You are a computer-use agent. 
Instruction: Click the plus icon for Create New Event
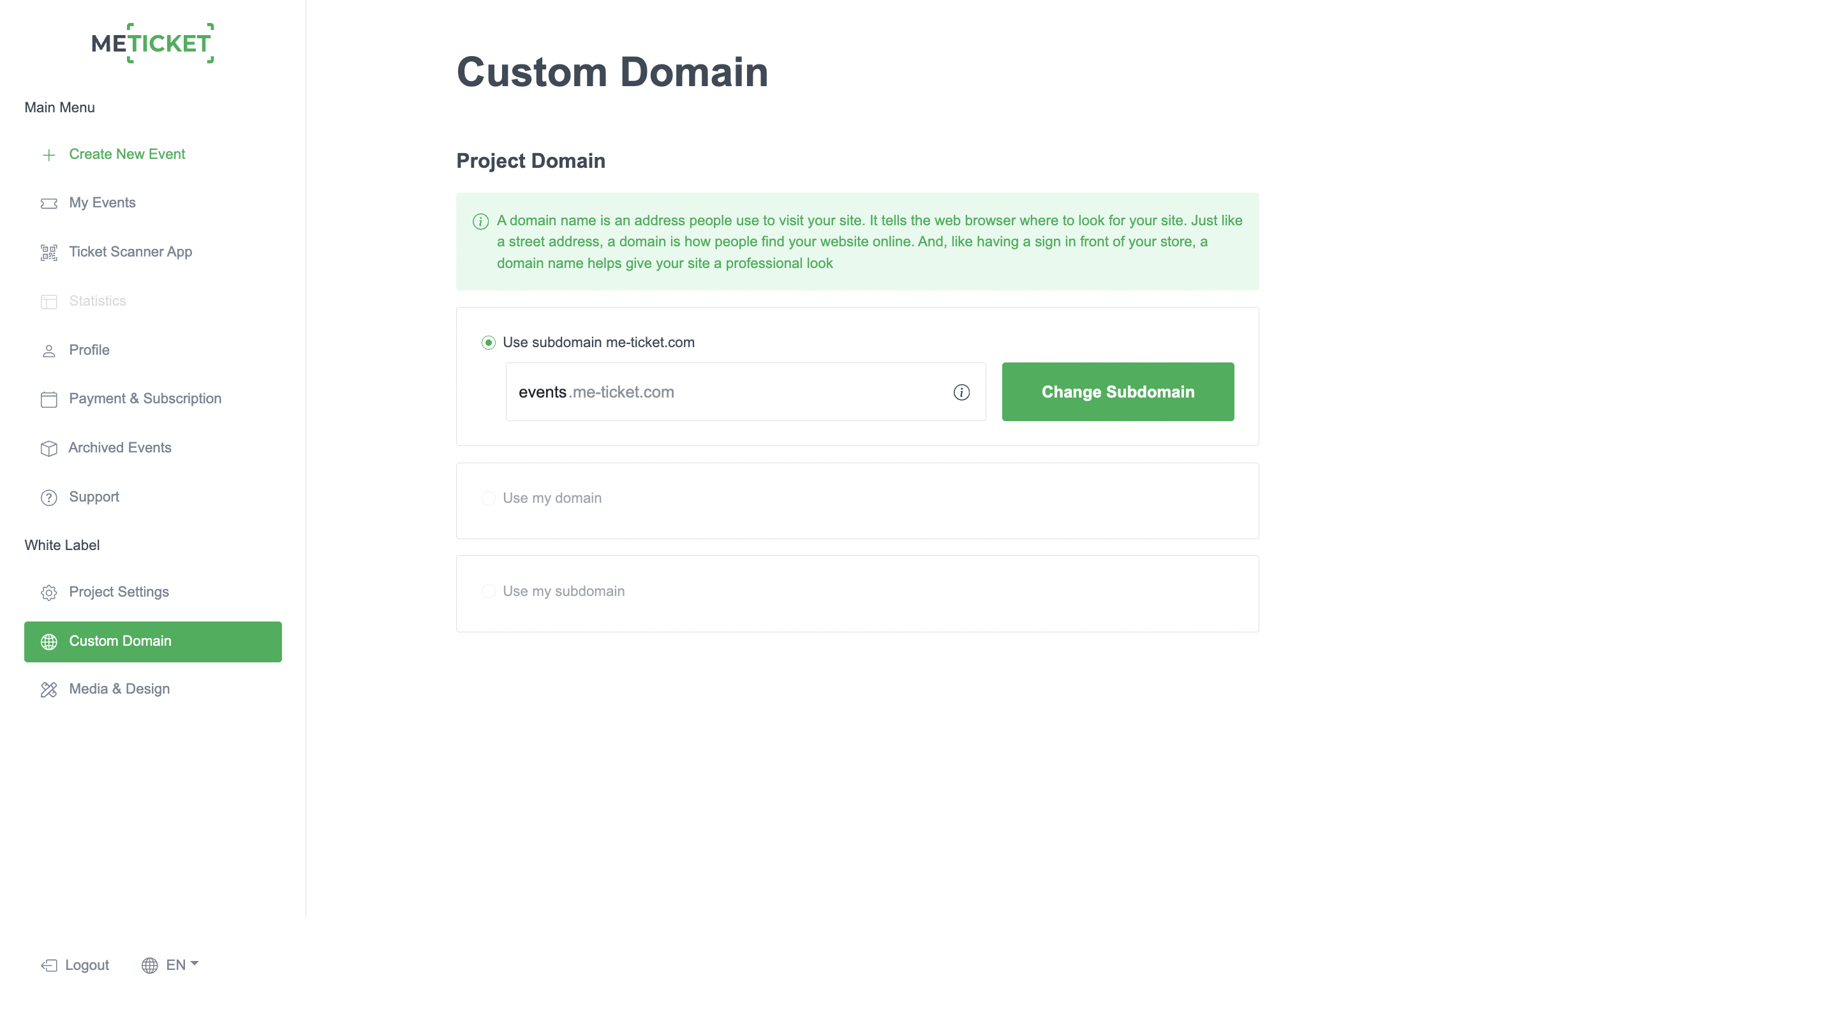(x=48, y=154)
